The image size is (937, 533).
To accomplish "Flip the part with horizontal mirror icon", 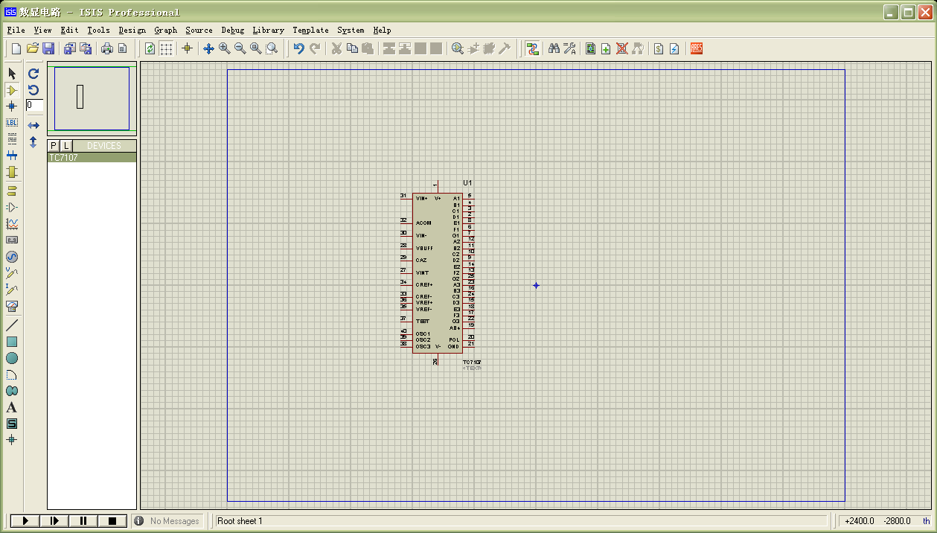I will pyautogui.click(x=33, y=126).
